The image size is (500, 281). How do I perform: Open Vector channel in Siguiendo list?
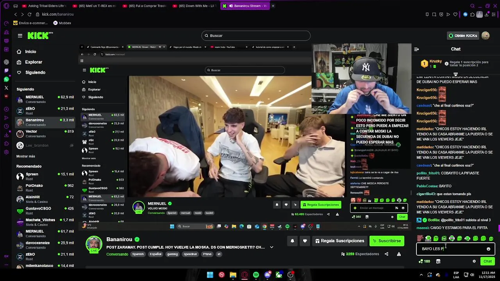point(45,134)
